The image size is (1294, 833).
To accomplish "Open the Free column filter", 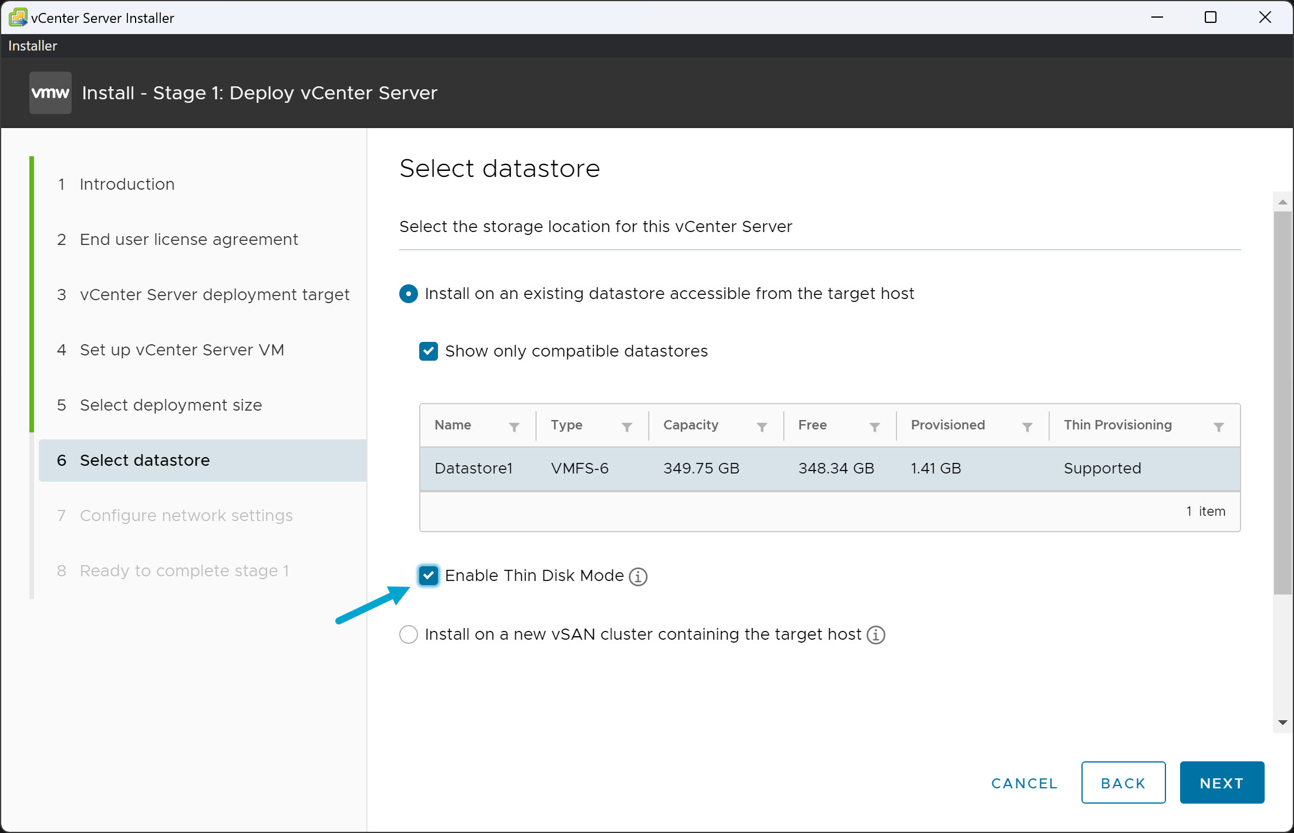I will [x=875, y=425].
